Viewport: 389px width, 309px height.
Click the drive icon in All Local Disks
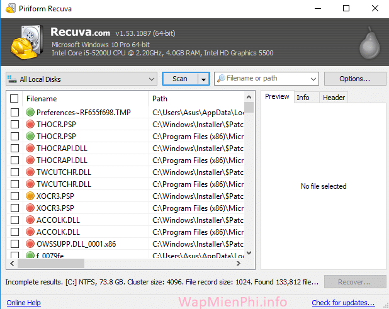pos(12,79)
